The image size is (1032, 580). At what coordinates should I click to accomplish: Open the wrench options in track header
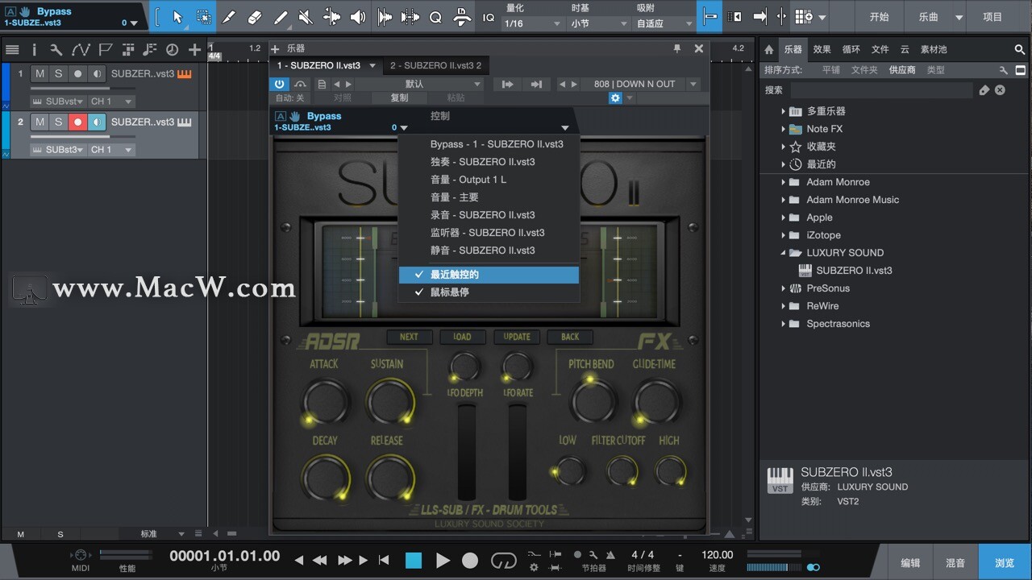click(x=56, y=50)
